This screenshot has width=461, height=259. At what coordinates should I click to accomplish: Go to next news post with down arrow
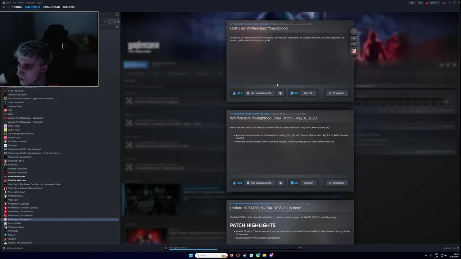[x=354, y=44]
